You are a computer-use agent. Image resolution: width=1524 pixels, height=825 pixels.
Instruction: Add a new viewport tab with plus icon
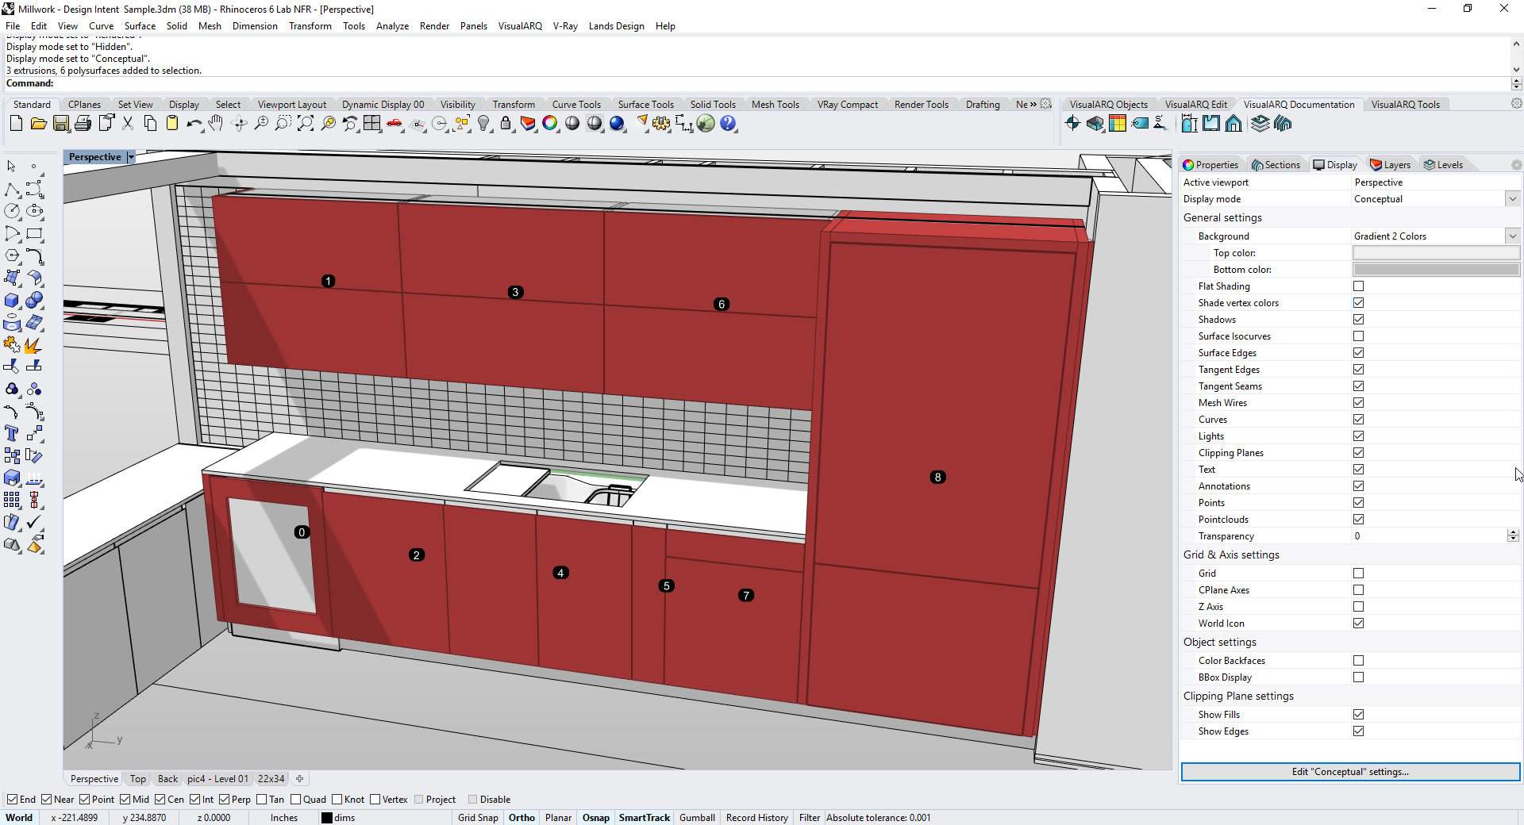tap(299, 779)
